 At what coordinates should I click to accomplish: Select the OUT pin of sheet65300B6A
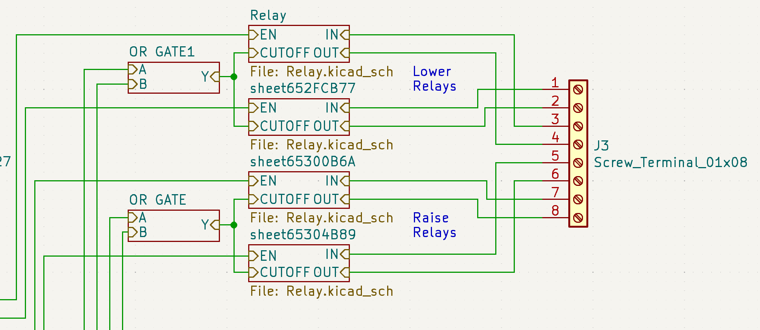(331, 199)
